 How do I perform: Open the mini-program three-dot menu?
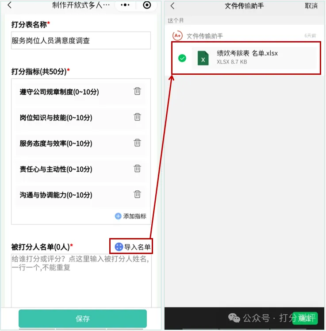tap(125, 5)
